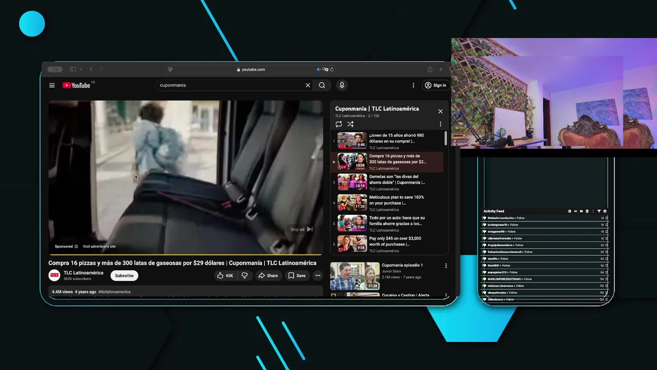Show Safari sidebar panel

pyautogui.click(x=73, y=69)
